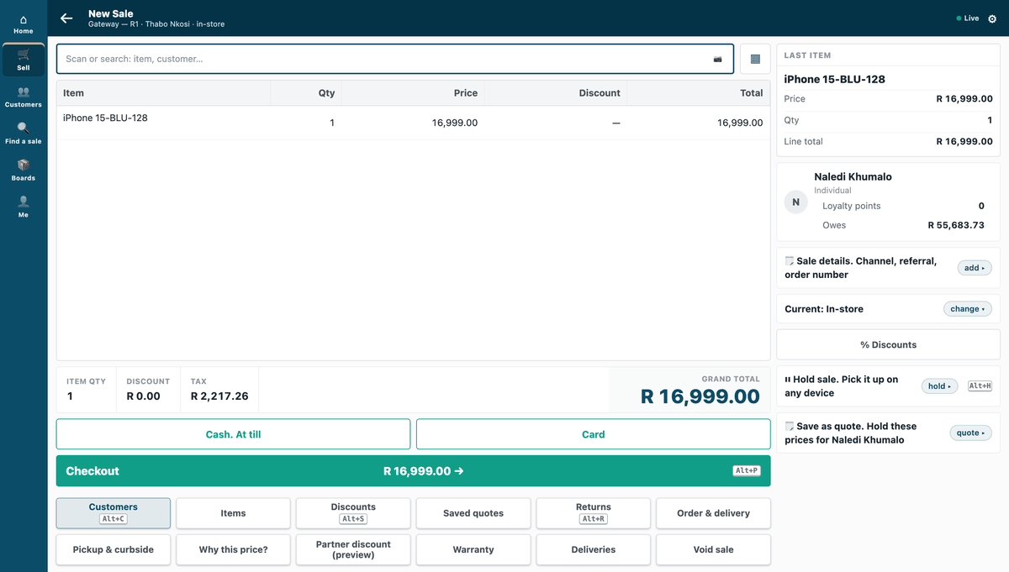Click the Tax value R 2,217.26

219,396
